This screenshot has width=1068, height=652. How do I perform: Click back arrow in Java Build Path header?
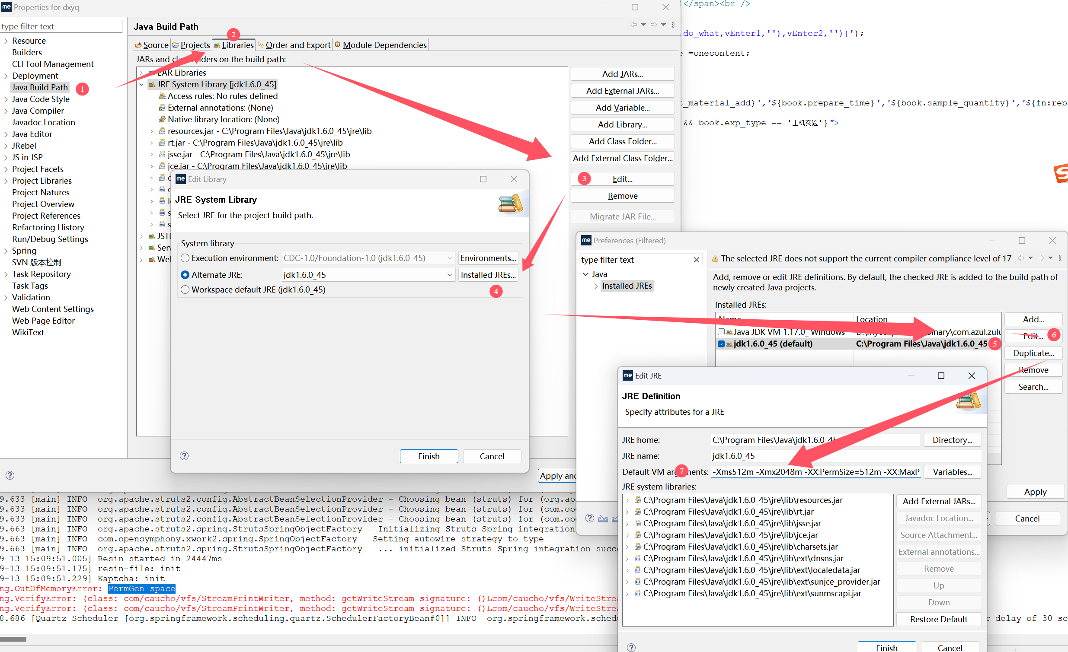pos(634,25)
